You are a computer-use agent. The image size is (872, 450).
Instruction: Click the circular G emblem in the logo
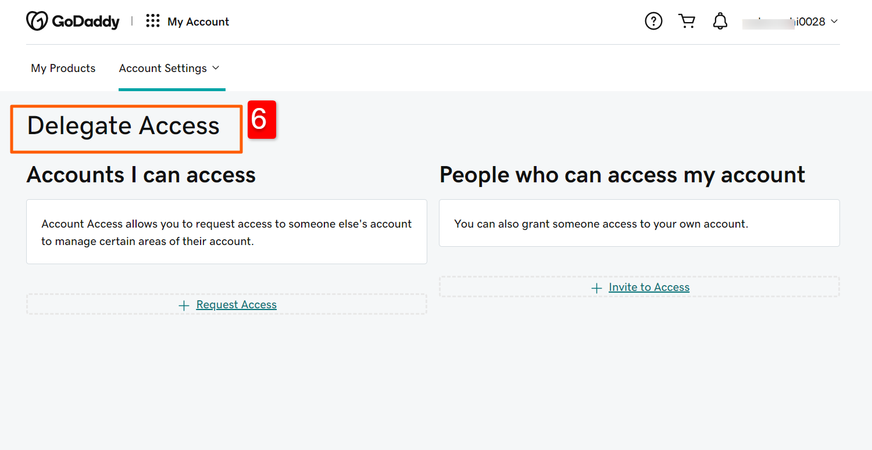tap(37, 21)
